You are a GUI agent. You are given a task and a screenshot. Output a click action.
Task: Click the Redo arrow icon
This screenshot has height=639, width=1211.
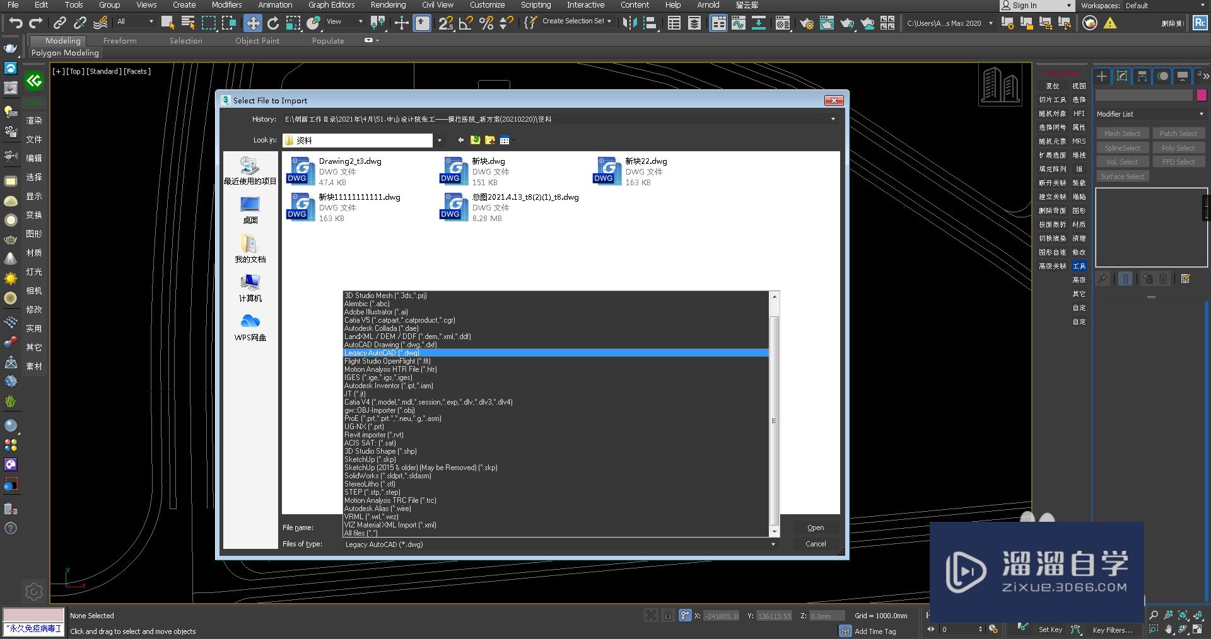point(36,23)
